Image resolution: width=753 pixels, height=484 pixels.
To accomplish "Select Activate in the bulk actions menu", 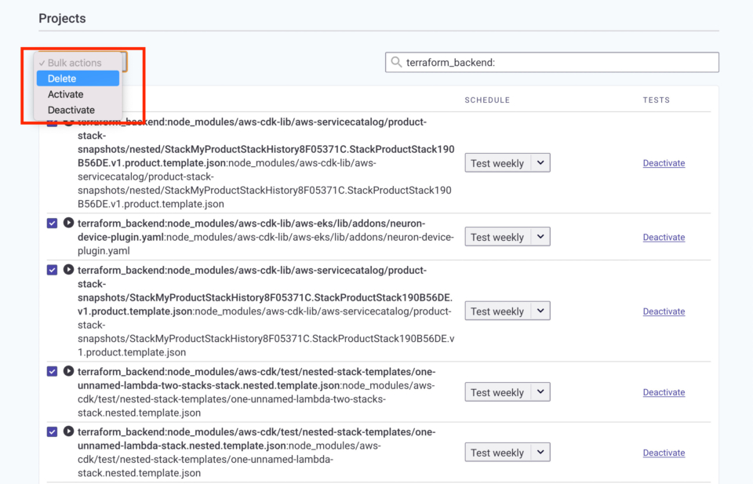I will 66,94.
